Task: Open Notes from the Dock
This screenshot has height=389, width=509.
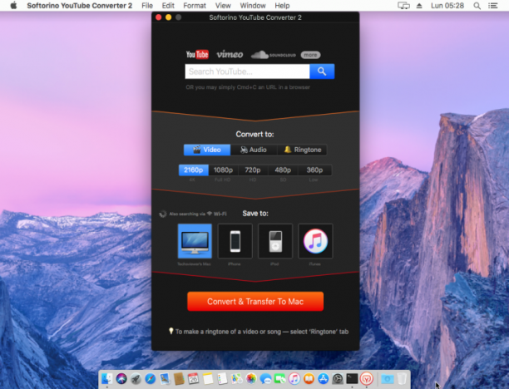Action: [x=208, y=378]
